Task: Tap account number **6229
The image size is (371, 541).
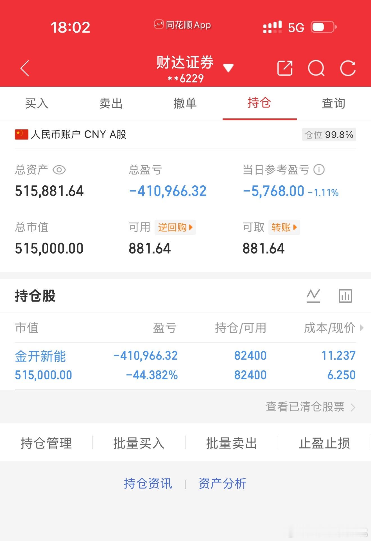Action: click(186, 78)
